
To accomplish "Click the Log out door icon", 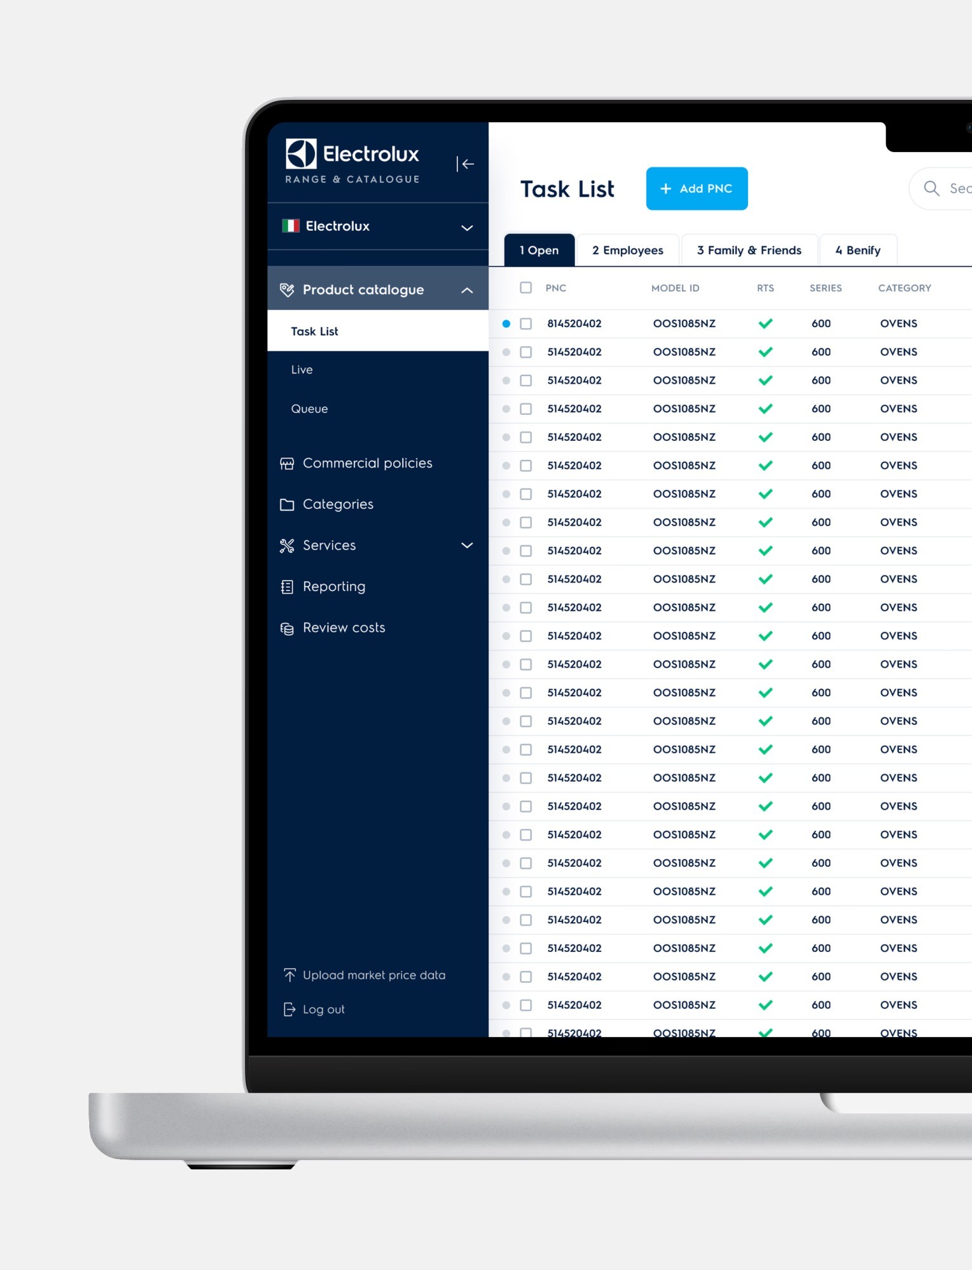I will [289, 1009].
